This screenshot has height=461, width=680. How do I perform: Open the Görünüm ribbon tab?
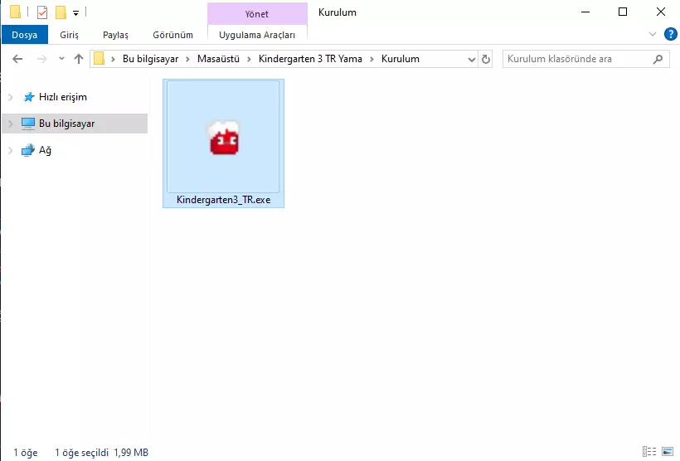[x=172, y=35]
